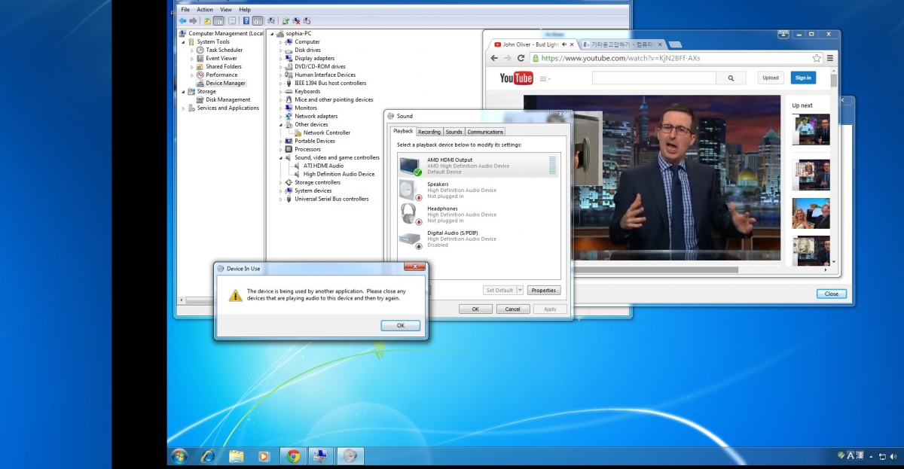
Task: Switch to the Recording tab
Action: point(429,132)
